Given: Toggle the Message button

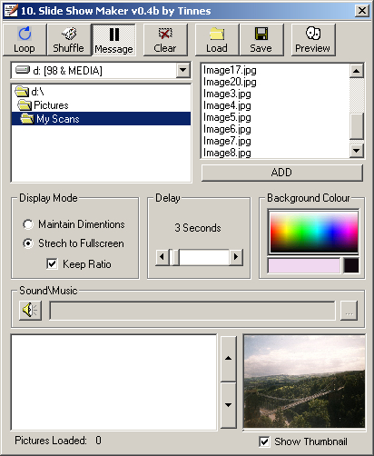Looking at the screenshot, I should [x=113, y=40].
